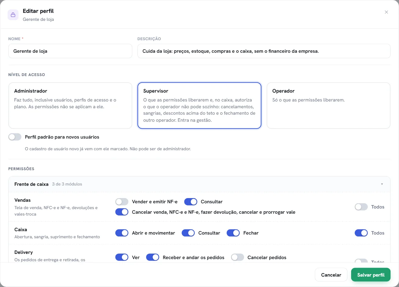Switch off the Caixa Fechar permission
The width and height of the screenshot is (399, 287).
click(x=233, y=233)
